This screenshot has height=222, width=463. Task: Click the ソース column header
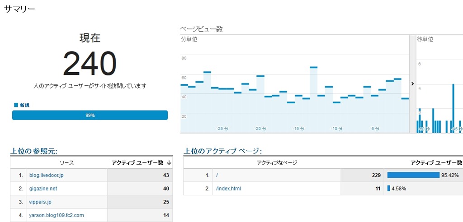66,162
